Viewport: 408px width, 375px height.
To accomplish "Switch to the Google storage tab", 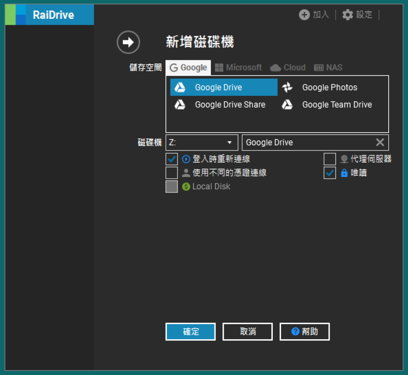I will coord(188,68).
